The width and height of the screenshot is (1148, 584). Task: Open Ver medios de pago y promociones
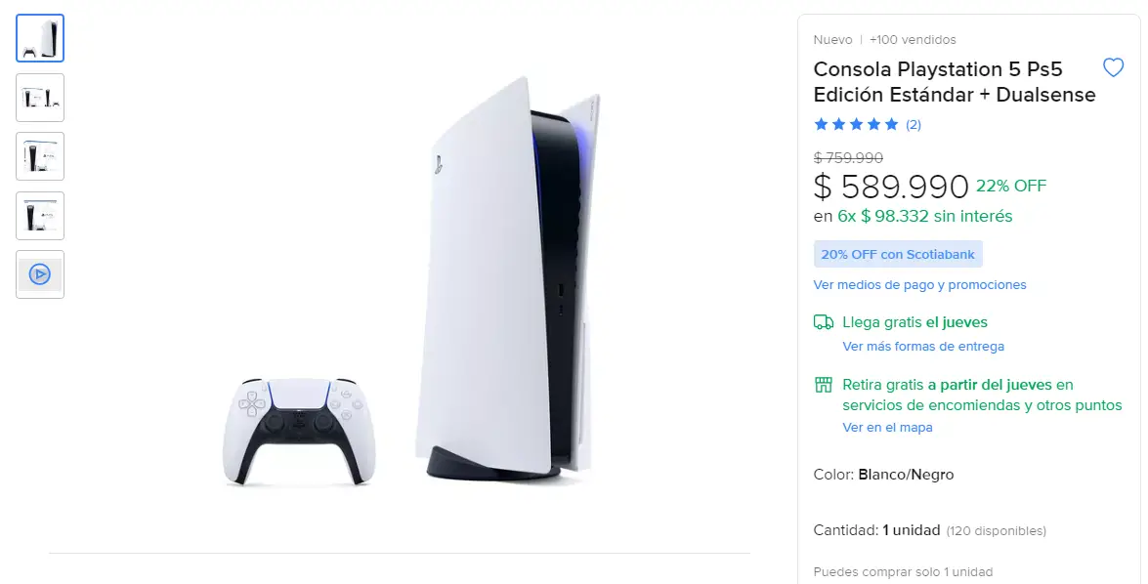tap(919, 285)
